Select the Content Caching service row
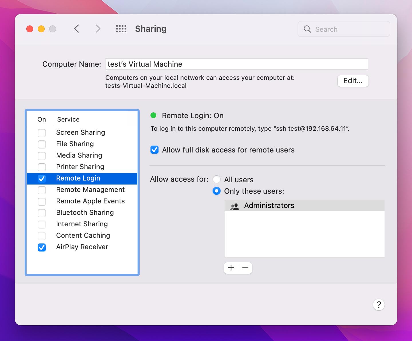The width and height of the screenshot is (412, 341). pos(82,235)
